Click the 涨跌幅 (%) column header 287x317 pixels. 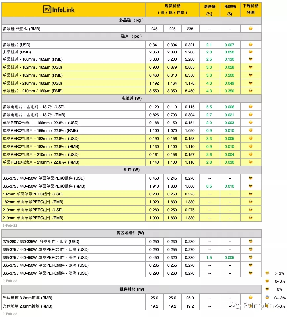[x=209, y=10]
